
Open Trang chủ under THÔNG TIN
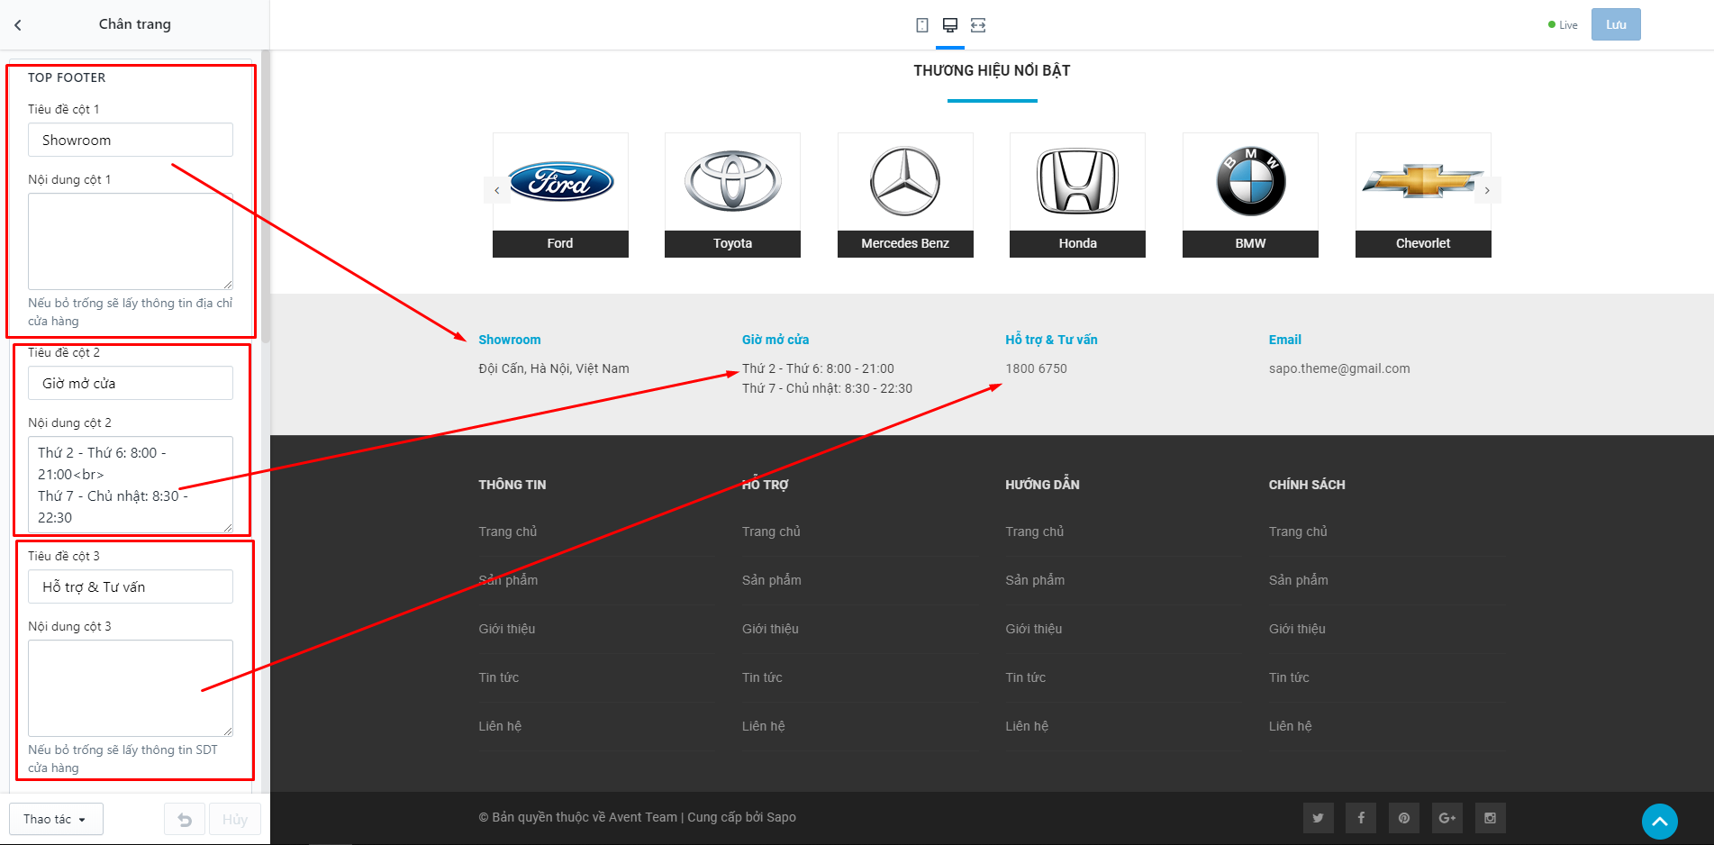(508, 532)
